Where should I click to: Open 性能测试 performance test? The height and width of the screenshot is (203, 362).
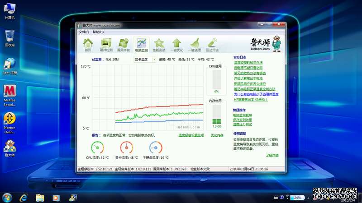point(159,45)
